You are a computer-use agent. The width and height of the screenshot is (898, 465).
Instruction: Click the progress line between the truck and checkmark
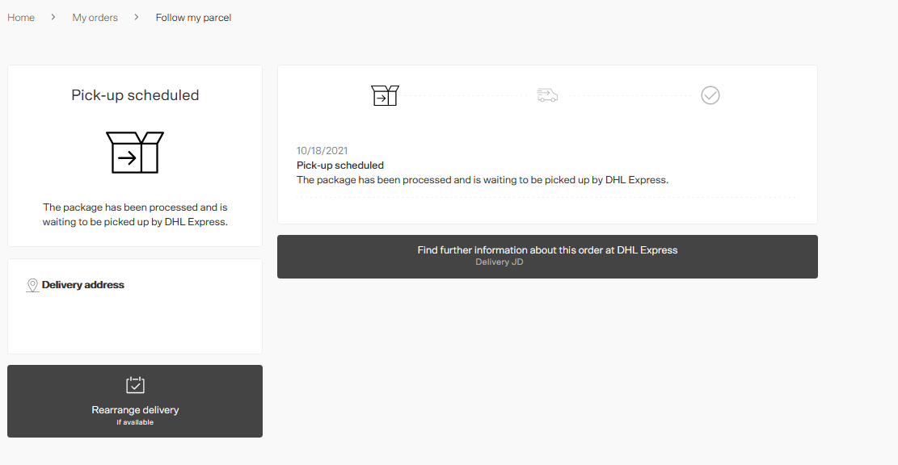(629, 95)
